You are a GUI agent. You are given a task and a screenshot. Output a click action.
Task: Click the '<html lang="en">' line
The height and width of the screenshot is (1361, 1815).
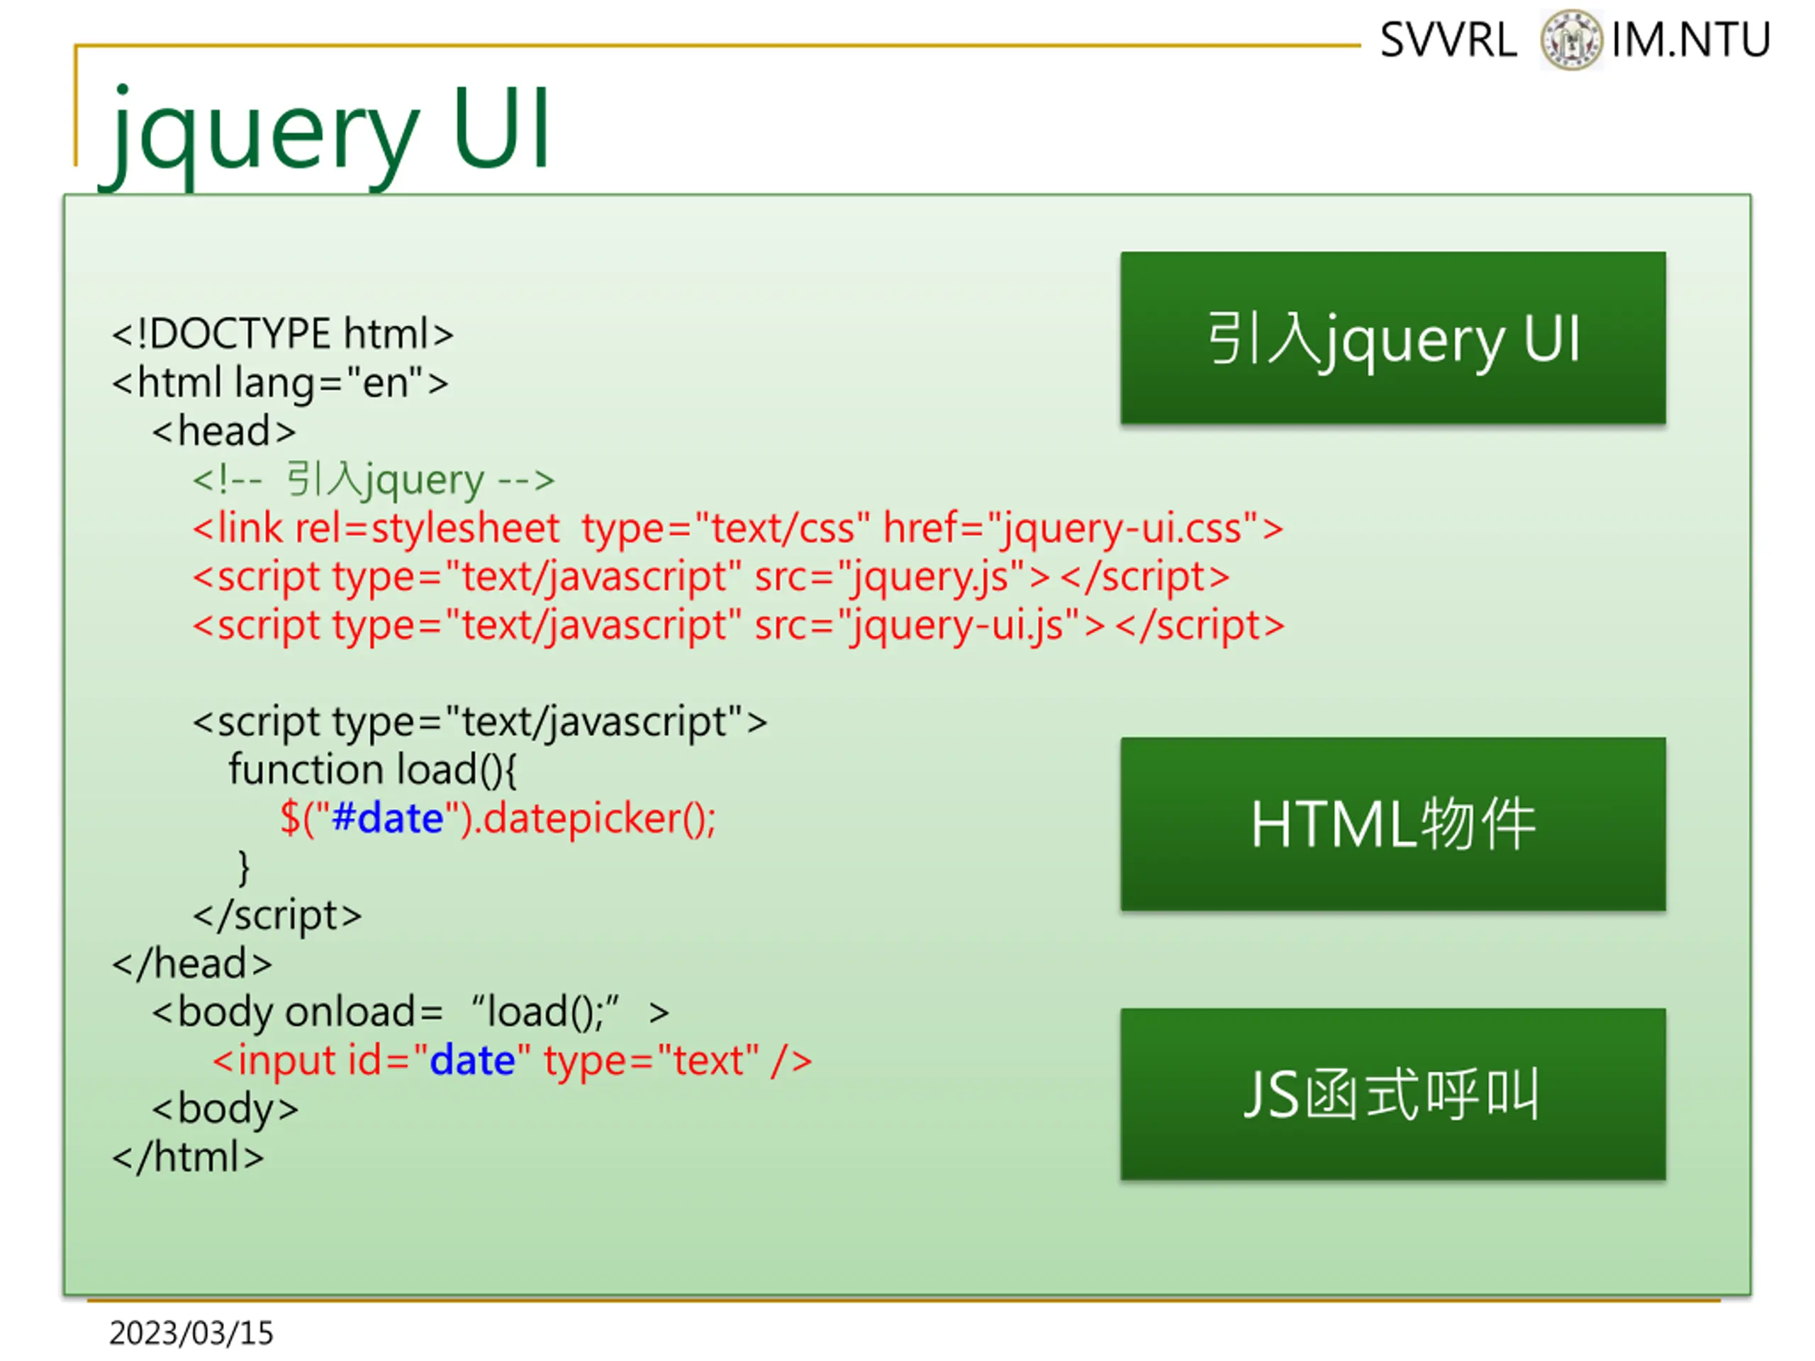[x=280, y=383]
